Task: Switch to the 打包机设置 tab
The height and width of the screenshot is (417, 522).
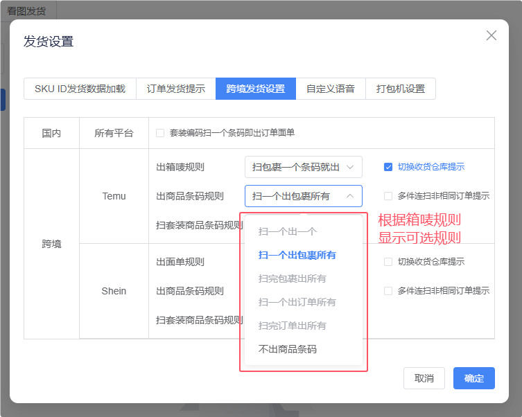Action: tap(400, 89)
